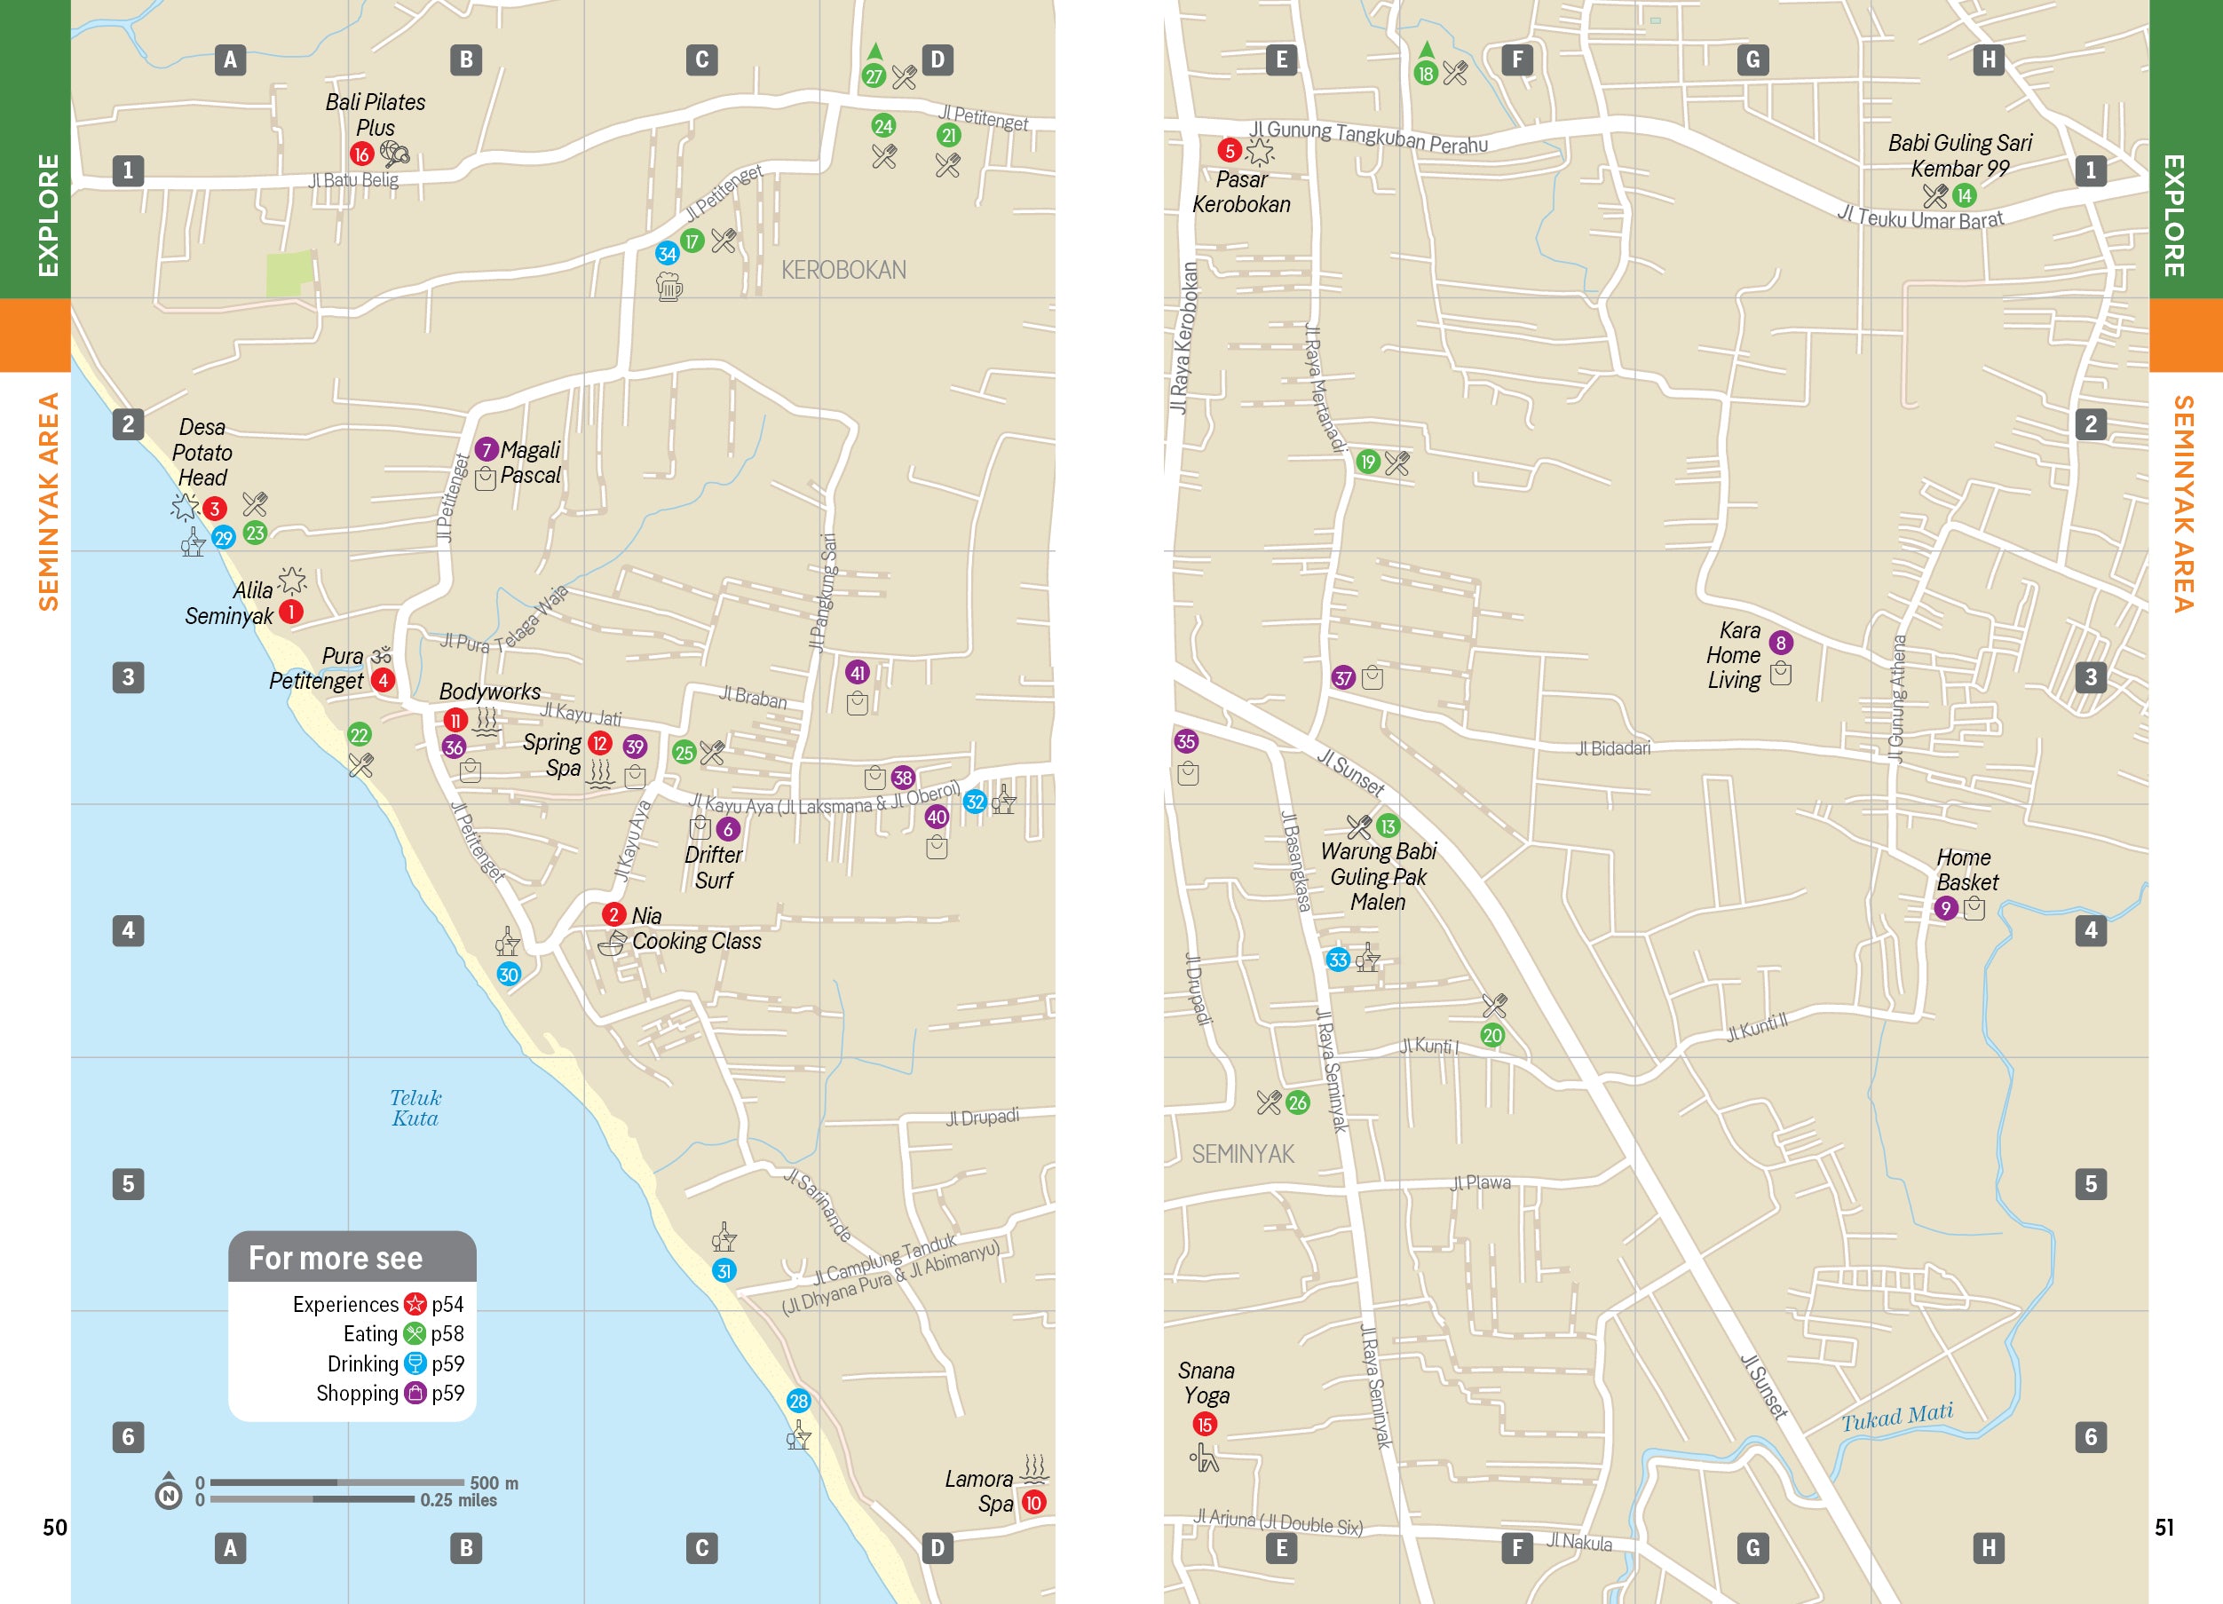Click the blue drinking marker 34 near Kerobokan
2223x1604 pixels.
point(668,254)
